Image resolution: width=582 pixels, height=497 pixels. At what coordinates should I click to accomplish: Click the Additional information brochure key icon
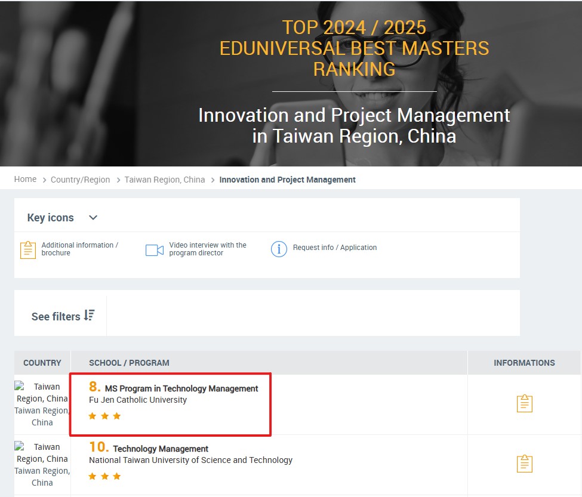(28, 249)
